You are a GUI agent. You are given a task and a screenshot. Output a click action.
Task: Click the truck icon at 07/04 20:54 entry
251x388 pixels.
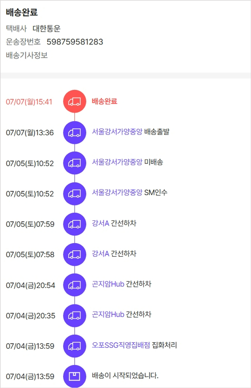[x=75, y=285]
